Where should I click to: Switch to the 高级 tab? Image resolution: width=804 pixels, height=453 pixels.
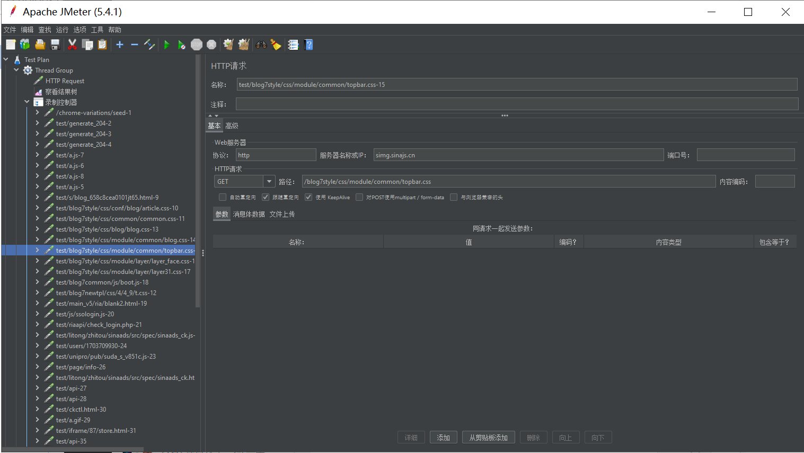tap(232, 126)
